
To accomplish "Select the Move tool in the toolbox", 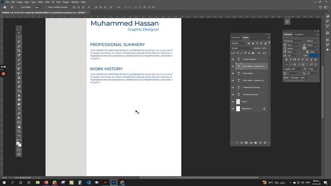I will coord(19,33).
